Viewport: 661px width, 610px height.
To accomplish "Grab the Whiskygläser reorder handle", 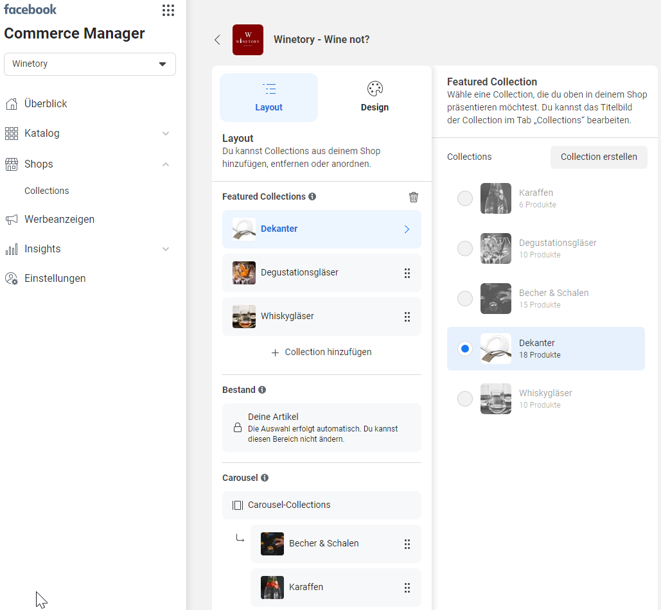I will click(407, 317).
